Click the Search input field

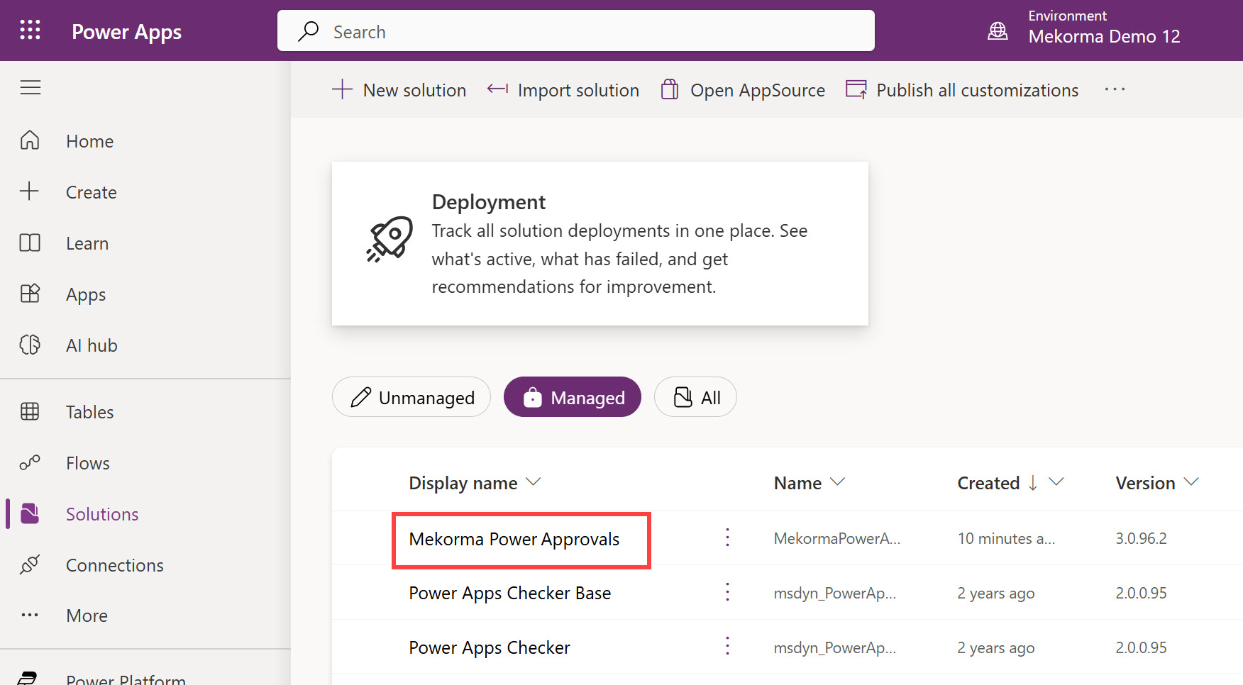[x=575, y=31]
